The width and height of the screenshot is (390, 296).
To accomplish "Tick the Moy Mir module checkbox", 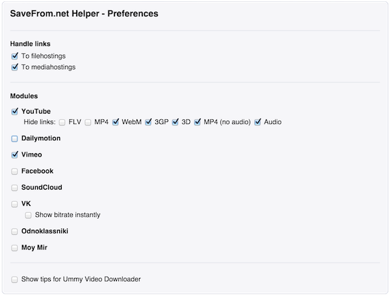I will [x=15, y=248].
